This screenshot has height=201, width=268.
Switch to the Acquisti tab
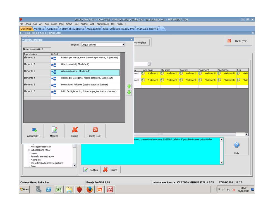pyautogui.click(x=52, y=29)
